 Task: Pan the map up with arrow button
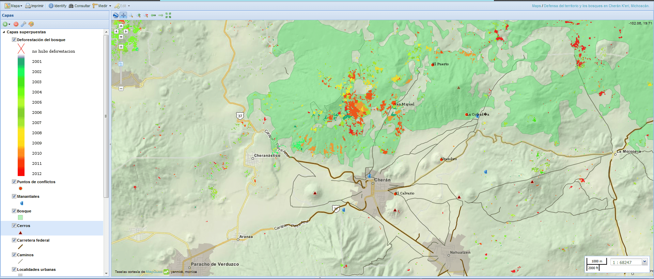(121, 26)
